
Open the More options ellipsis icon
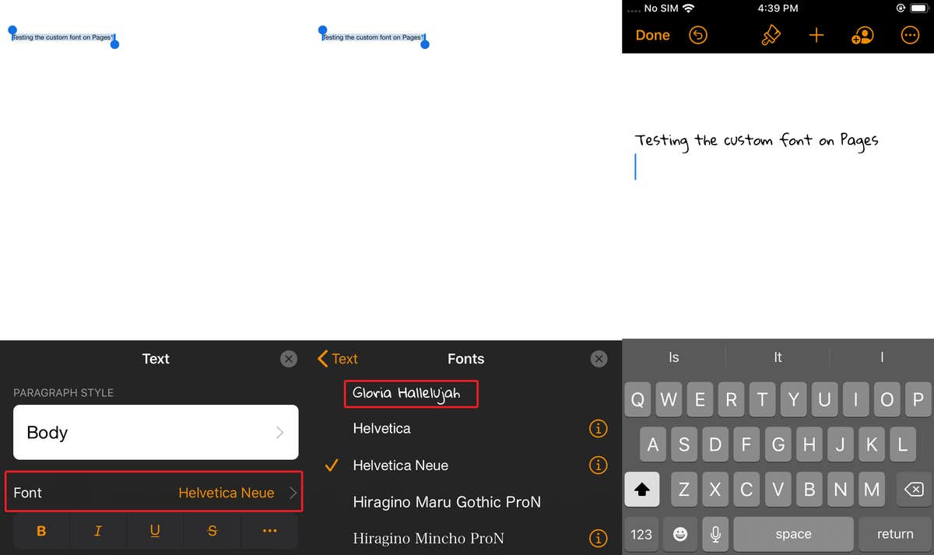click(910, 35)
